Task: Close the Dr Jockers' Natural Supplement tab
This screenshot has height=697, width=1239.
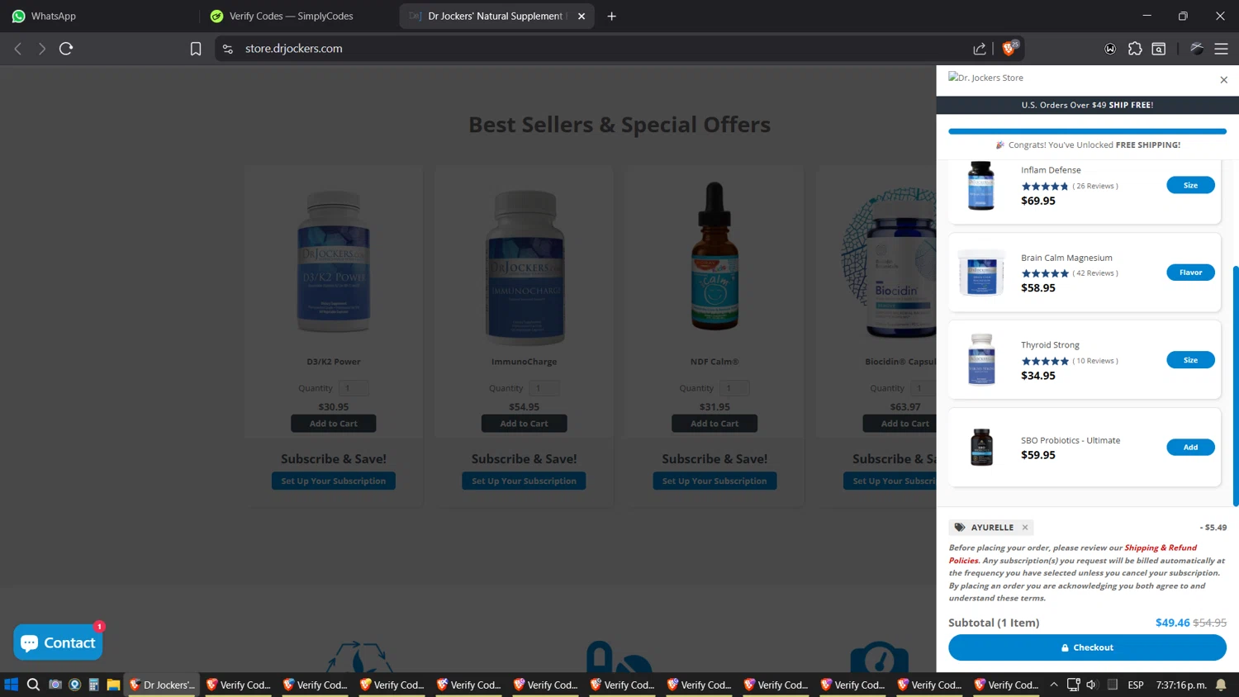Action: click(582, 16)
